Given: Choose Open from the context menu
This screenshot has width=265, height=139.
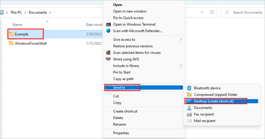Looking at the screenshot, I should (x=118, y=5).
